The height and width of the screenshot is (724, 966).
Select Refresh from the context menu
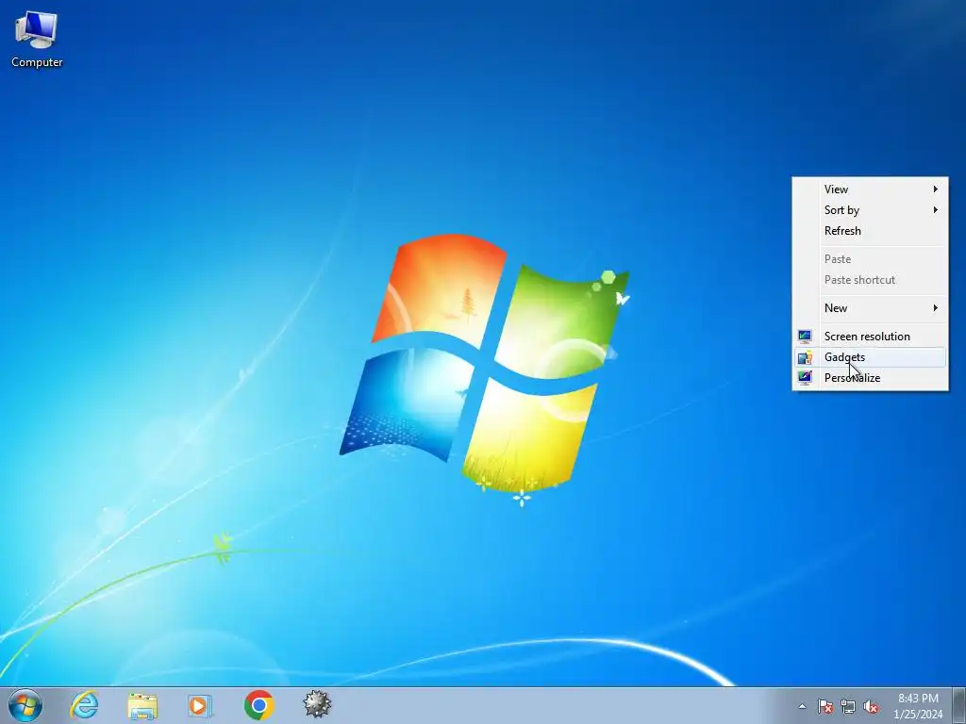(x=870, y=231)
